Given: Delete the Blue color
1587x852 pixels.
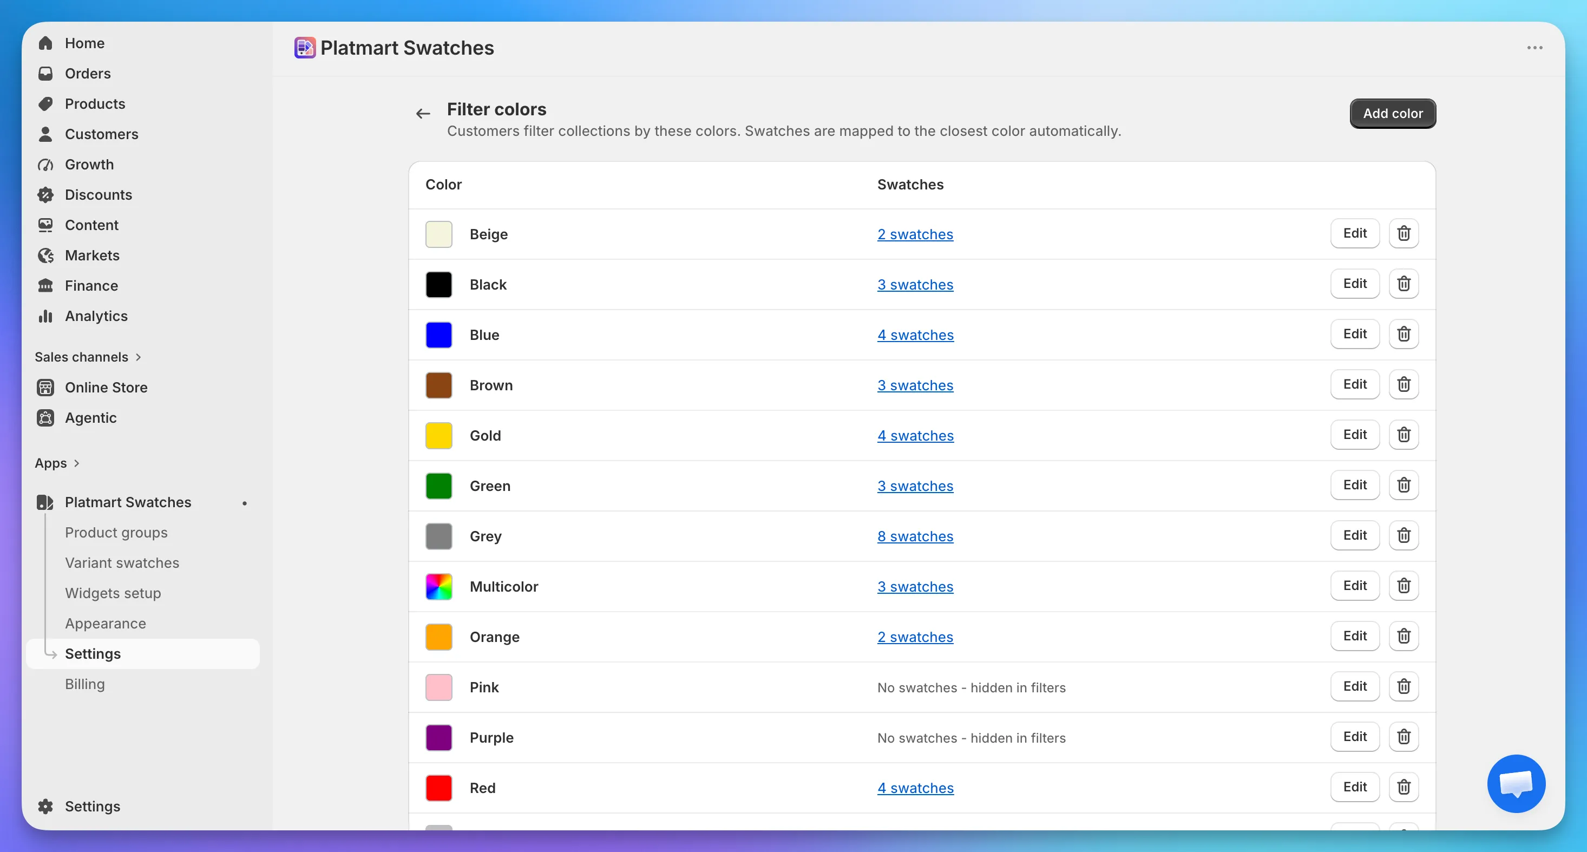Looking at the screenshot, I should (x=1404, y=334).
